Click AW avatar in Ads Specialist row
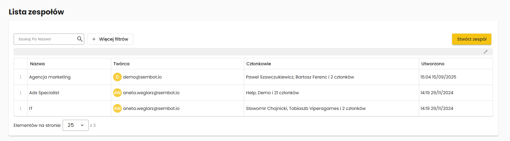The image size is (510, 141). click(x=117, y=93)
